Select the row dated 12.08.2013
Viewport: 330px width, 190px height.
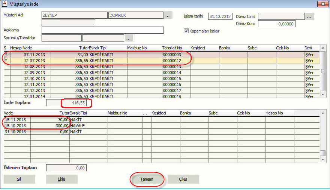click(34, 67)
